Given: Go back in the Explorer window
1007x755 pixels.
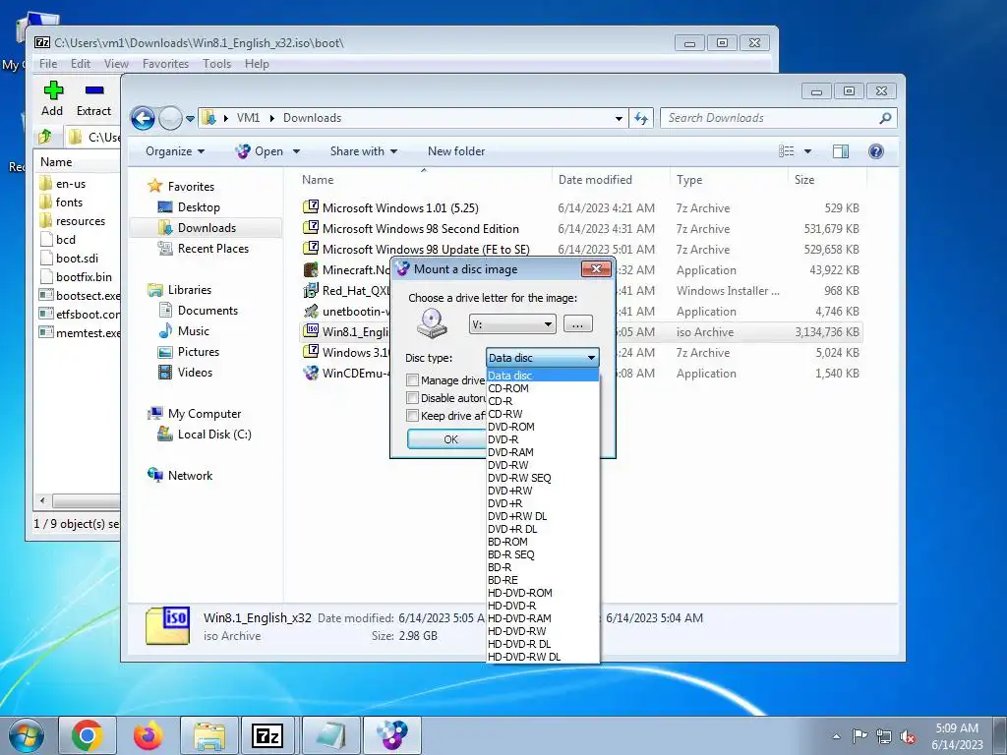Looking at the screenshot, I should (x=143, y=118).
